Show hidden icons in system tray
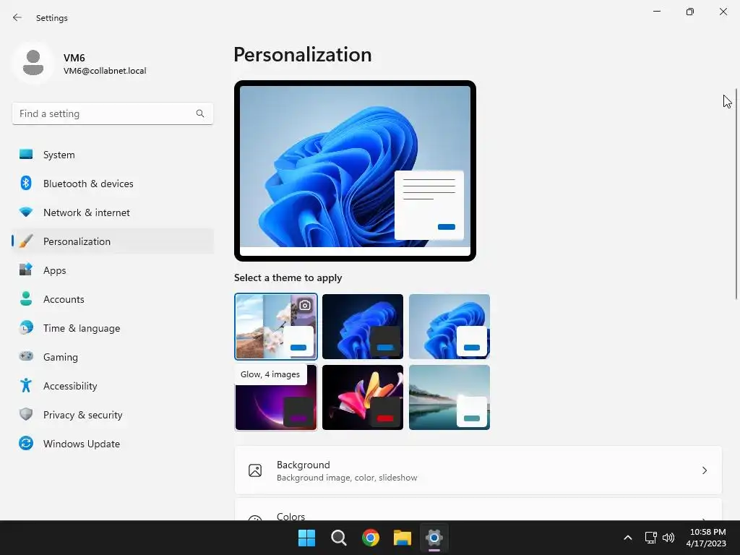Image resolution: width=740 pixels, height=555 pixels. click(628, 538)
